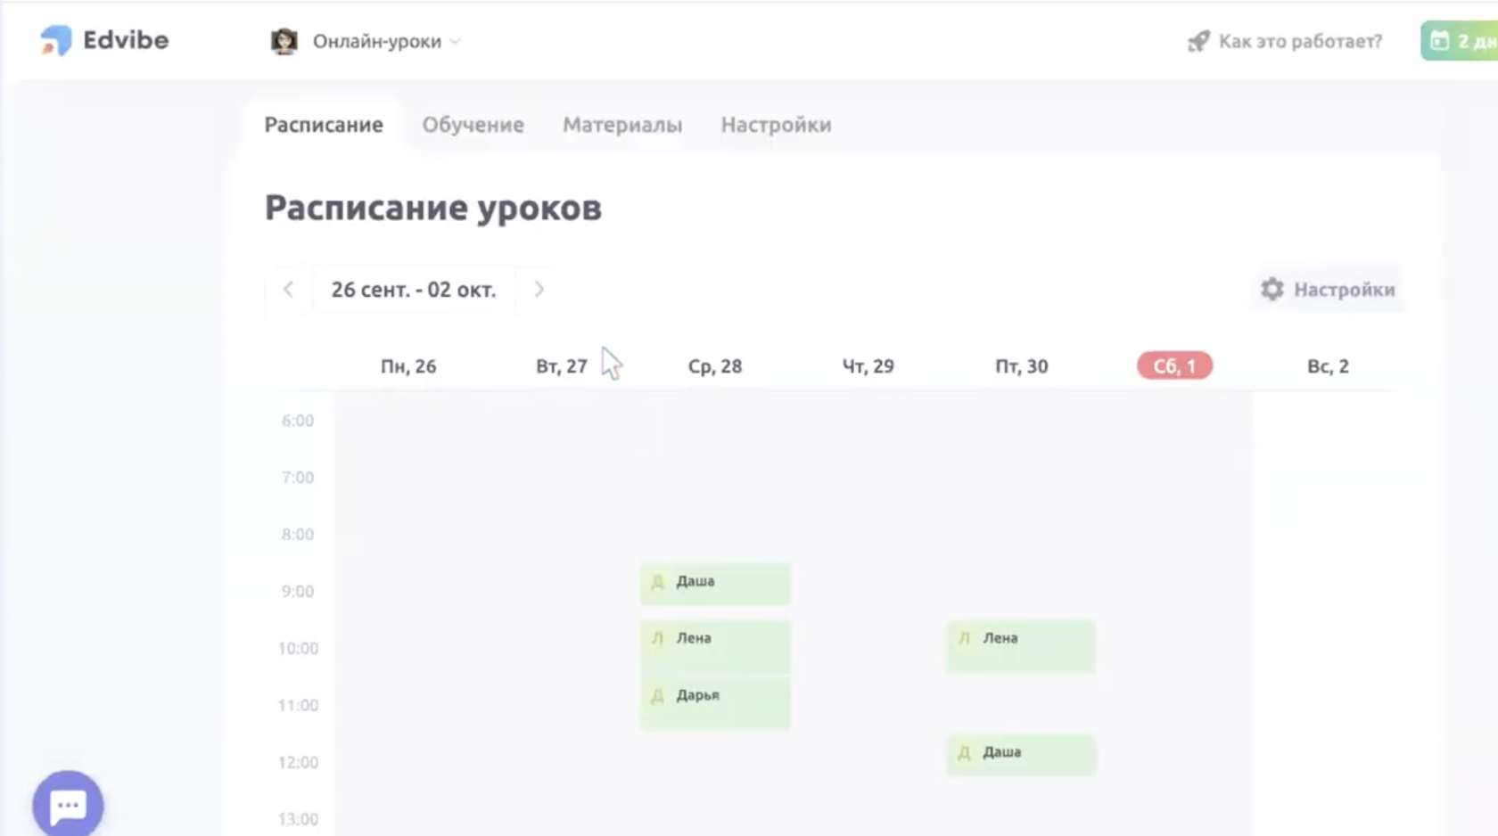Click the gear icon beside Настройки
Viewport: 1498px width, 836px height.
point(1272,290)
